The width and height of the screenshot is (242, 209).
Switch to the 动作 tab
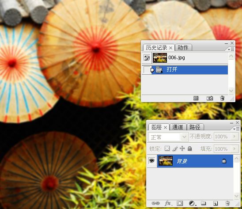tap(183, 48)
